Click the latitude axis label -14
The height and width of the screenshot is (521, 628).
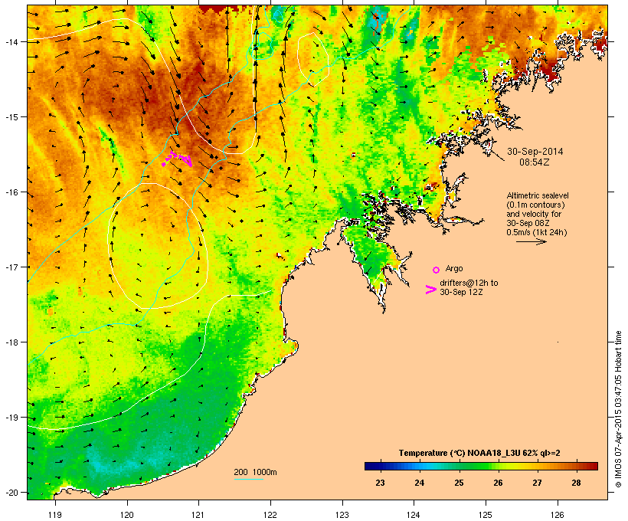(x=11, y=41)
